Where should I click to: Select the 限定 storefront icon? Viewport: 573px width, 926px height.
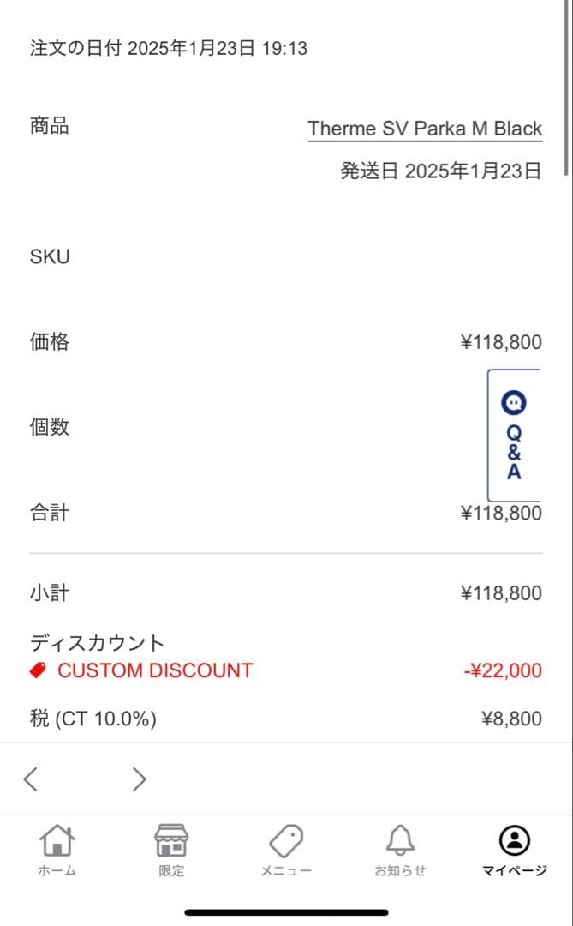coord(171,842)
